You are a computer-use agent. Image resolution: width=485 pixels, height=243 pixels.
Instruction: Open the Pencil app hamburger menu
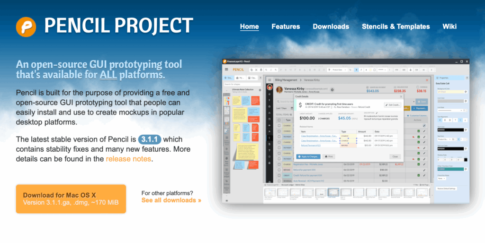coord(226,69)
